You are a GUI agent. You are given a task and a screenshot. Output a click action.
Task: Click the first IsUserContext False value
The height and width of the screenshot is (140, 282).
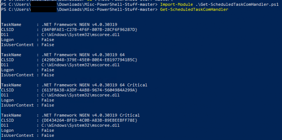coord(48,45)
